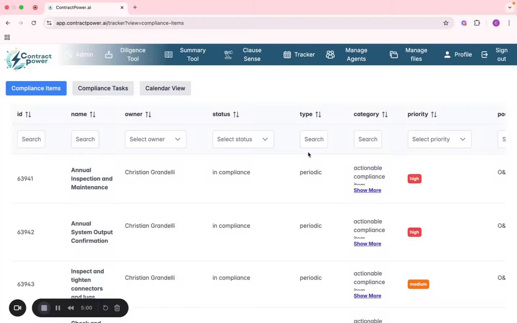Toggle the recorder camera button
This screenshot has height=323, width=517.
(17, 308)
